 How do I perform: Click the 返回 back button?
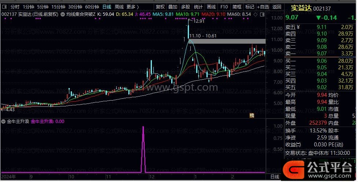277,7
